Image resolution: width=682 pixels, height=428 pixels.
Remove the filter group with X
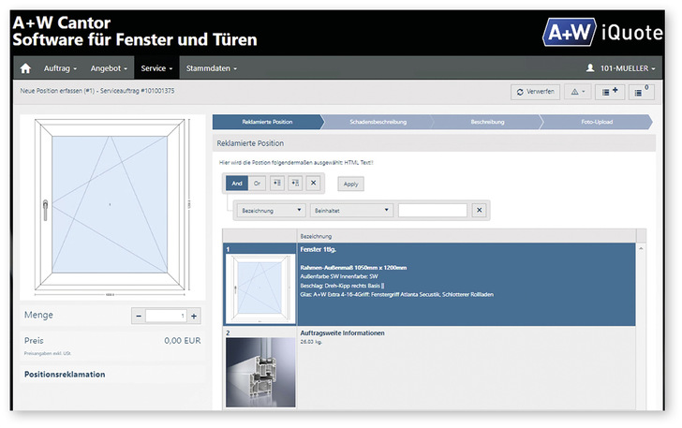(x=314, y=184)
